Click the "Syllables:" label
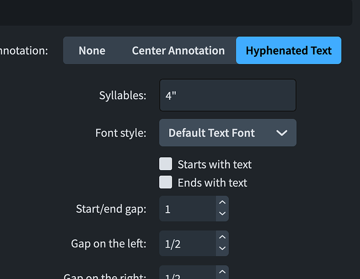The image size is (360, 279). pyautogui.click(x=122, y=95)
